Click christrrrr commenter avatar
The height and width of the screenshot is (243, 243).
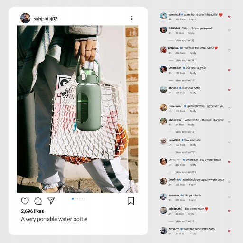163,161
